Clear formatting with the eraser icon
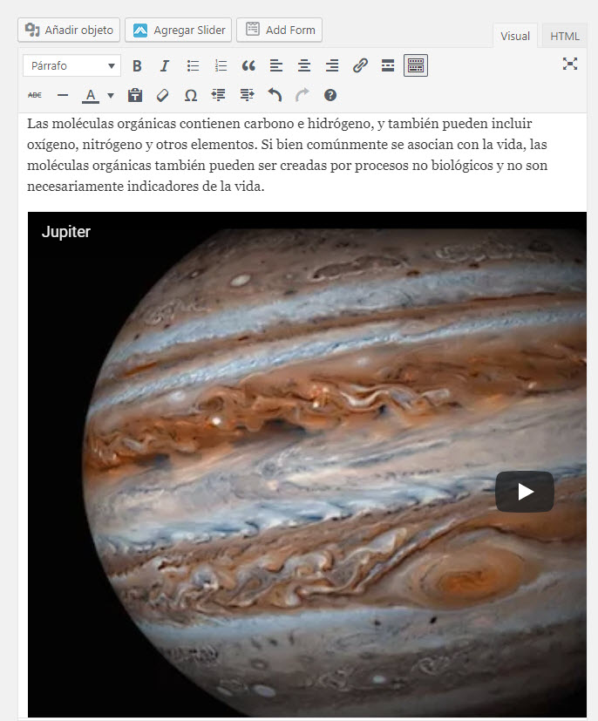 [x=163, y=95]
